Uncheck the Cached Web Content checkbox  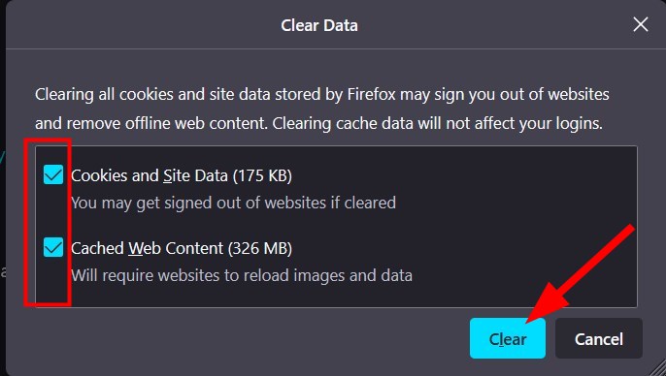click(53, 247)
